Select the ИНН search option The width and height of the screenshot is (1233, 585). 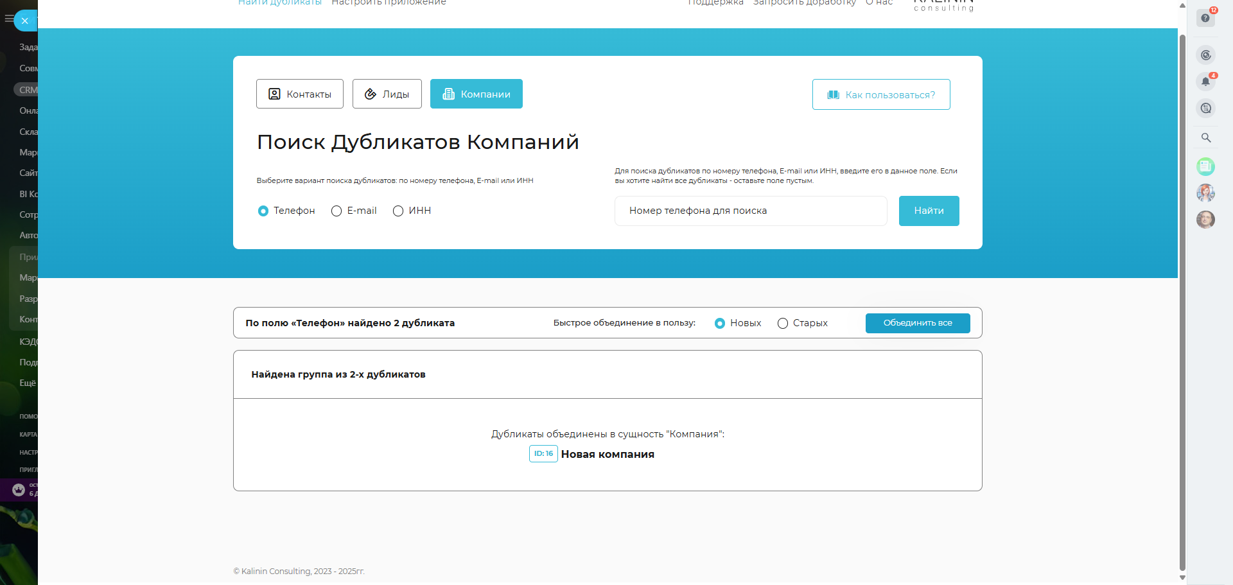pyautogui.click(x=398, y=211)
